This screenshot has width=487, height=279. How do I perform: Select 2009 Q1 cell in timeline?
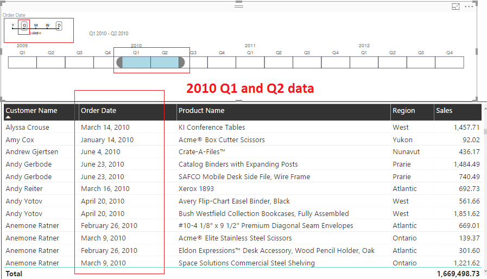point(22,62)
